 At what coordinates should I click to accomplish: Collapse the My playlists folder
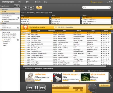[3, 40]
